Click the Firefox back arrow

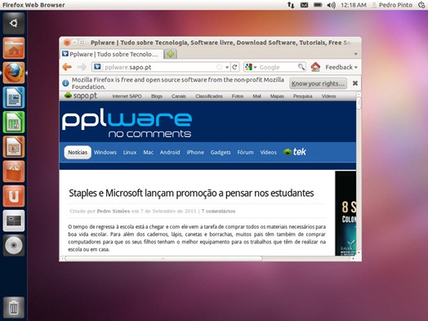point(67,67)
